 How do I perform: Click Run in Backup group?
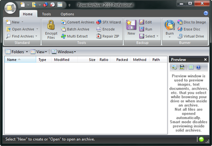click(146, 29)
